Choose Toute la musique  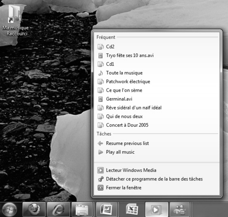(157, 73)
